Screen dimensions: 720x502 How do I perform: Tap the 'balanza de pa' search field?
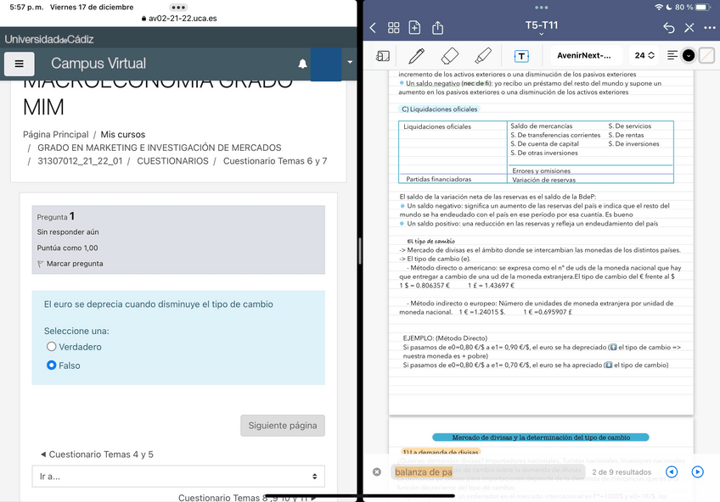(x=488, y=471)
